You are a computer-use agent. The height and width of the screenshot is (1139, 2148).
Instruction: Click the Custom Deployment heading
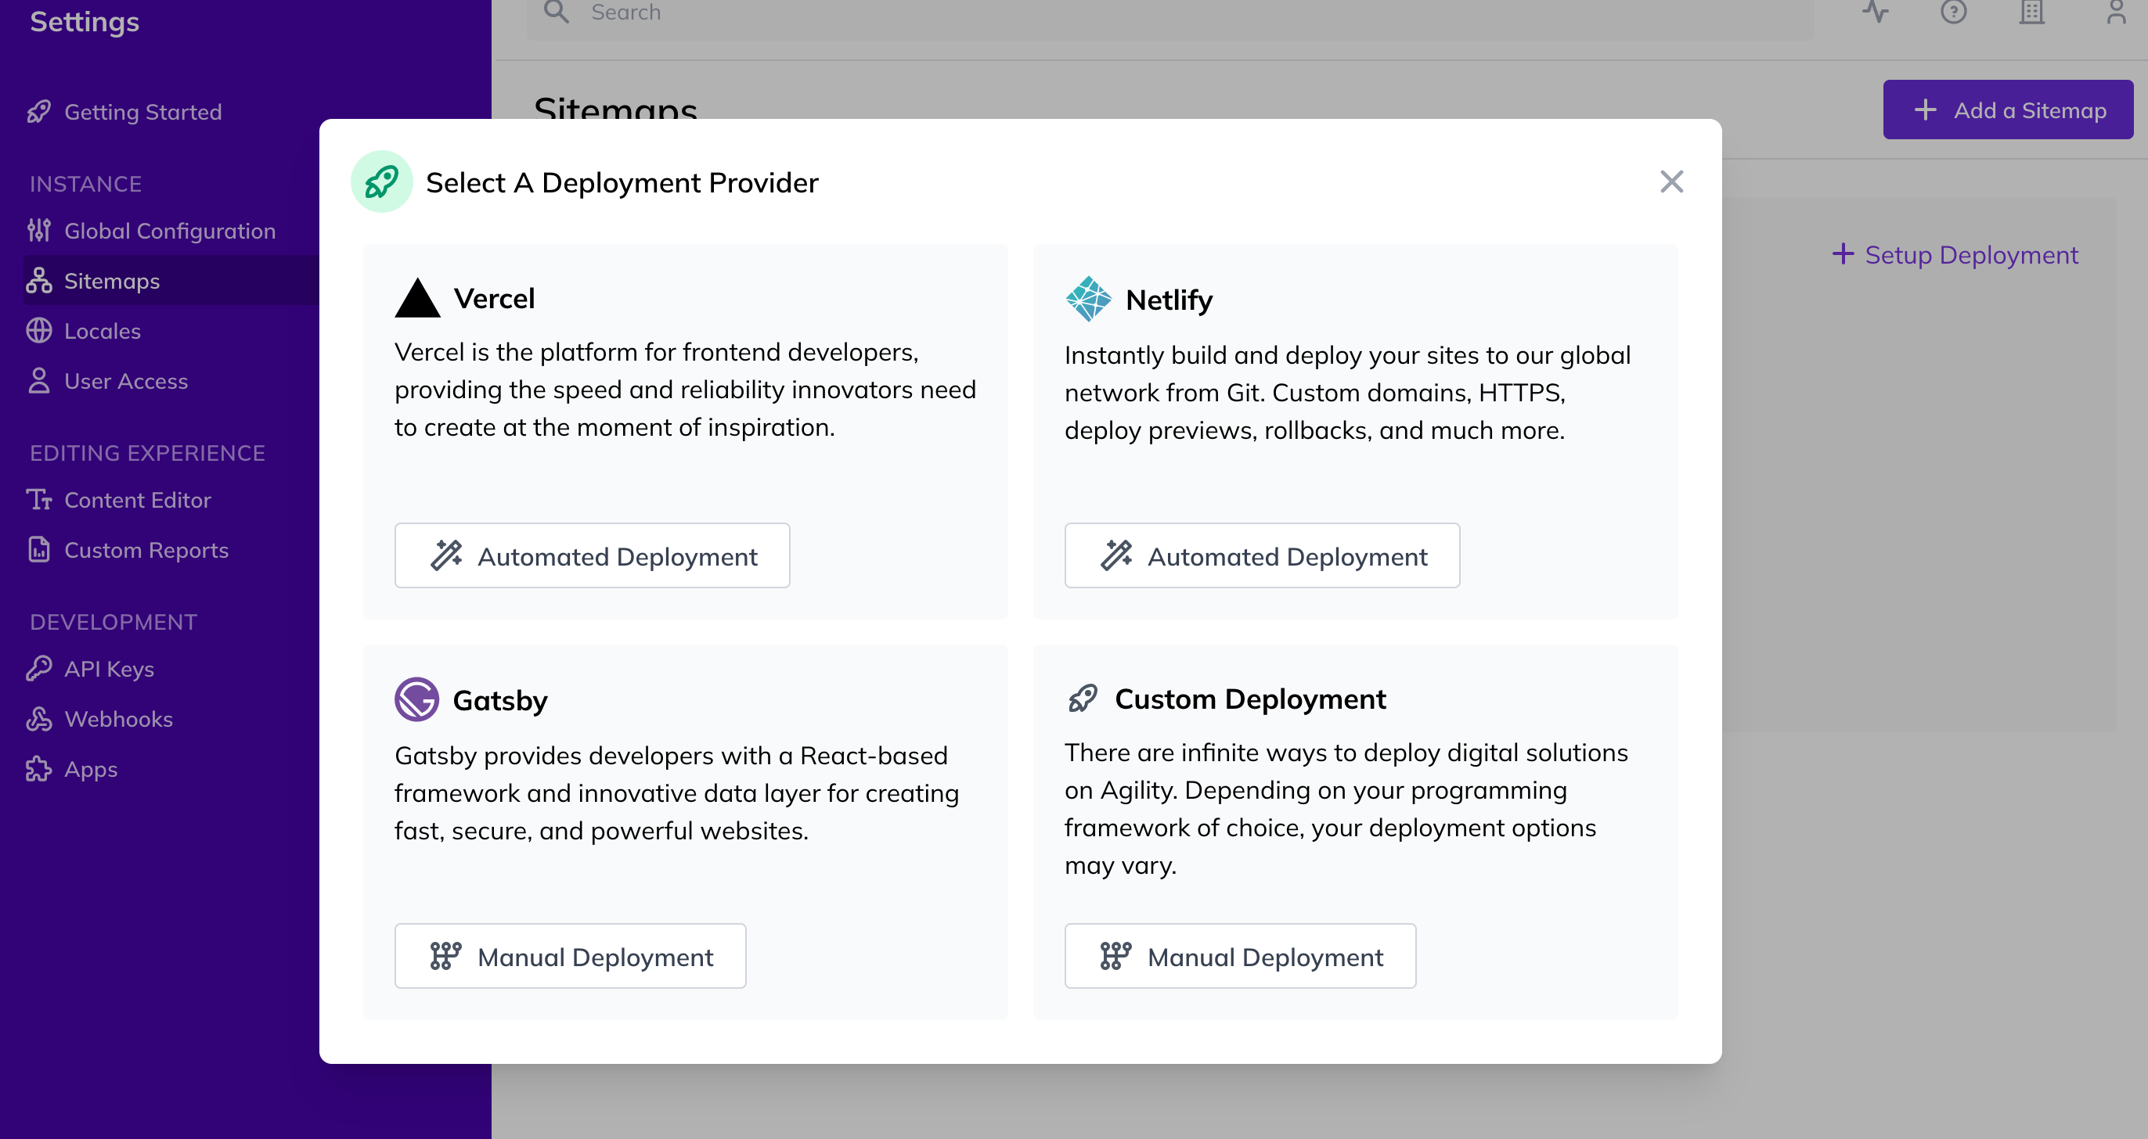1250,699
